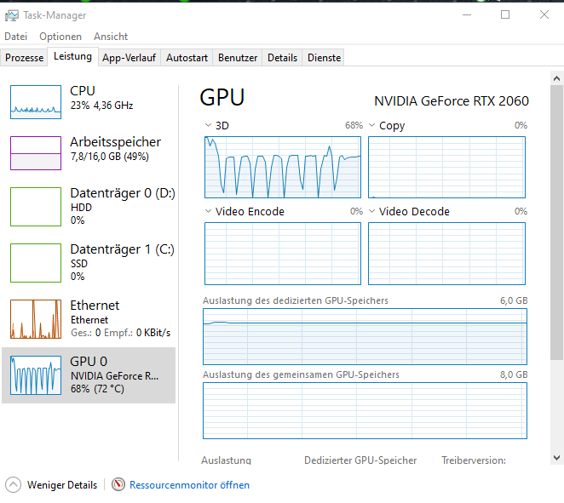Click the Auslastung stat label at bottom
Viewport: 564px width, 503px height.
point(227,460)
